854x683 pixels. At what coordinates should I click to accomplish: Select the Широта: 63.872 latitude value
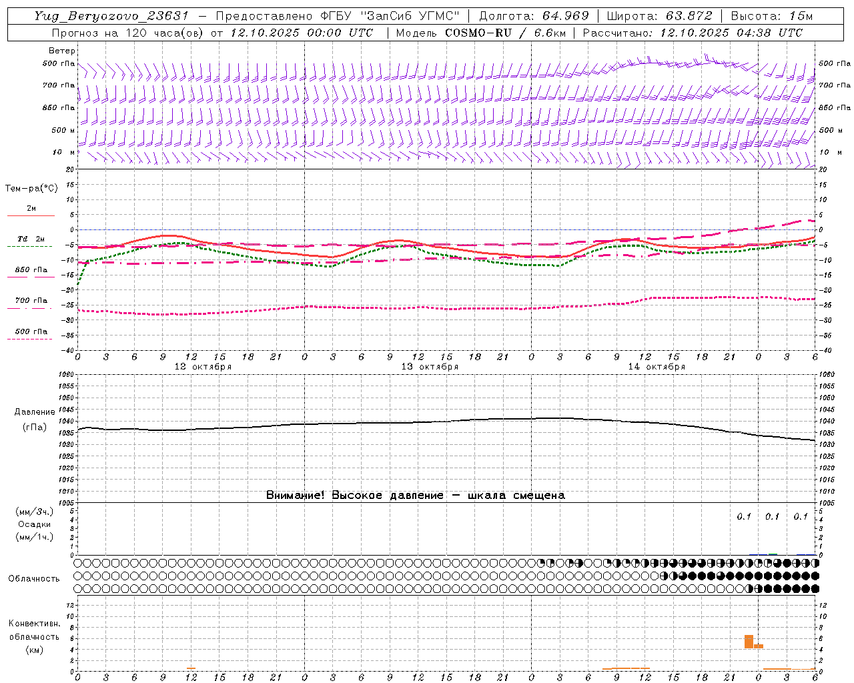(659, 16)
